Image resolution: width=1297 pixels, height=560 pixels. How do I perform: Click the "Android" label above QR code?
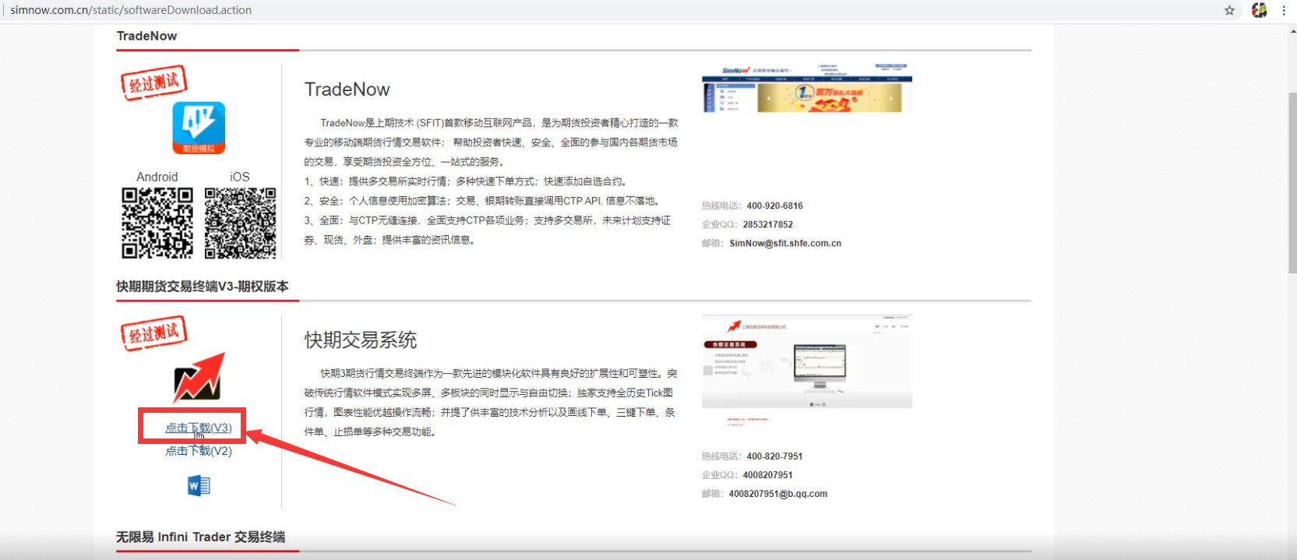(157, 177)
